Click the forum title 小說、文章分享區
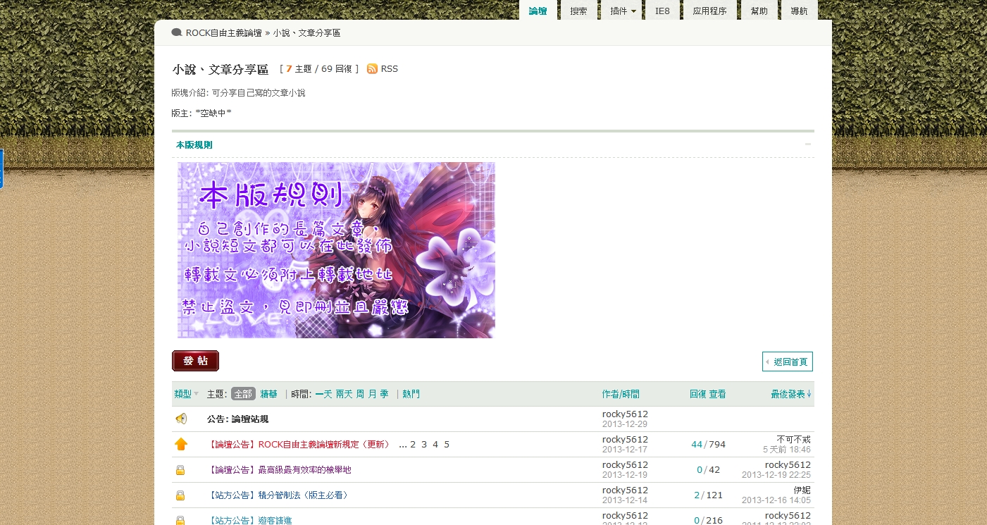The width and height of the screenshot is (987, 525). 221,69
